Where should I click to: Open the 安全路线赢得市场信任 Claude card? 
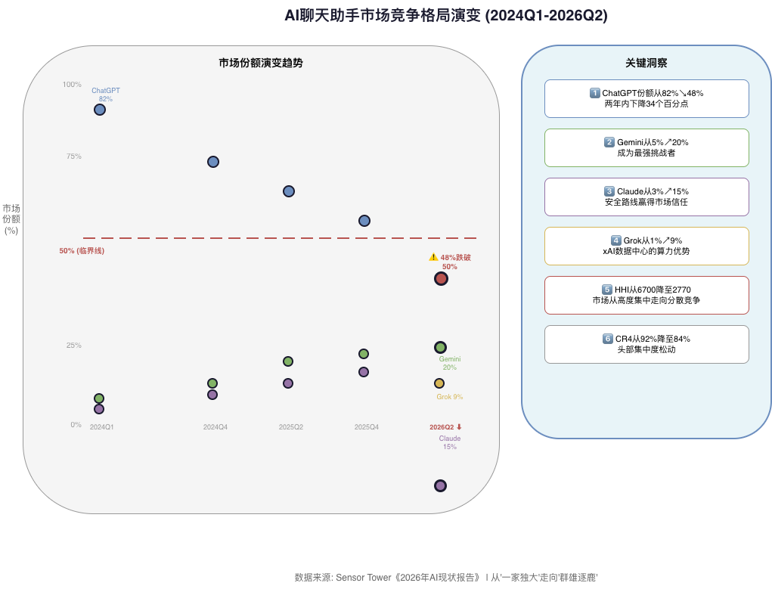click(x=646, y=197)
